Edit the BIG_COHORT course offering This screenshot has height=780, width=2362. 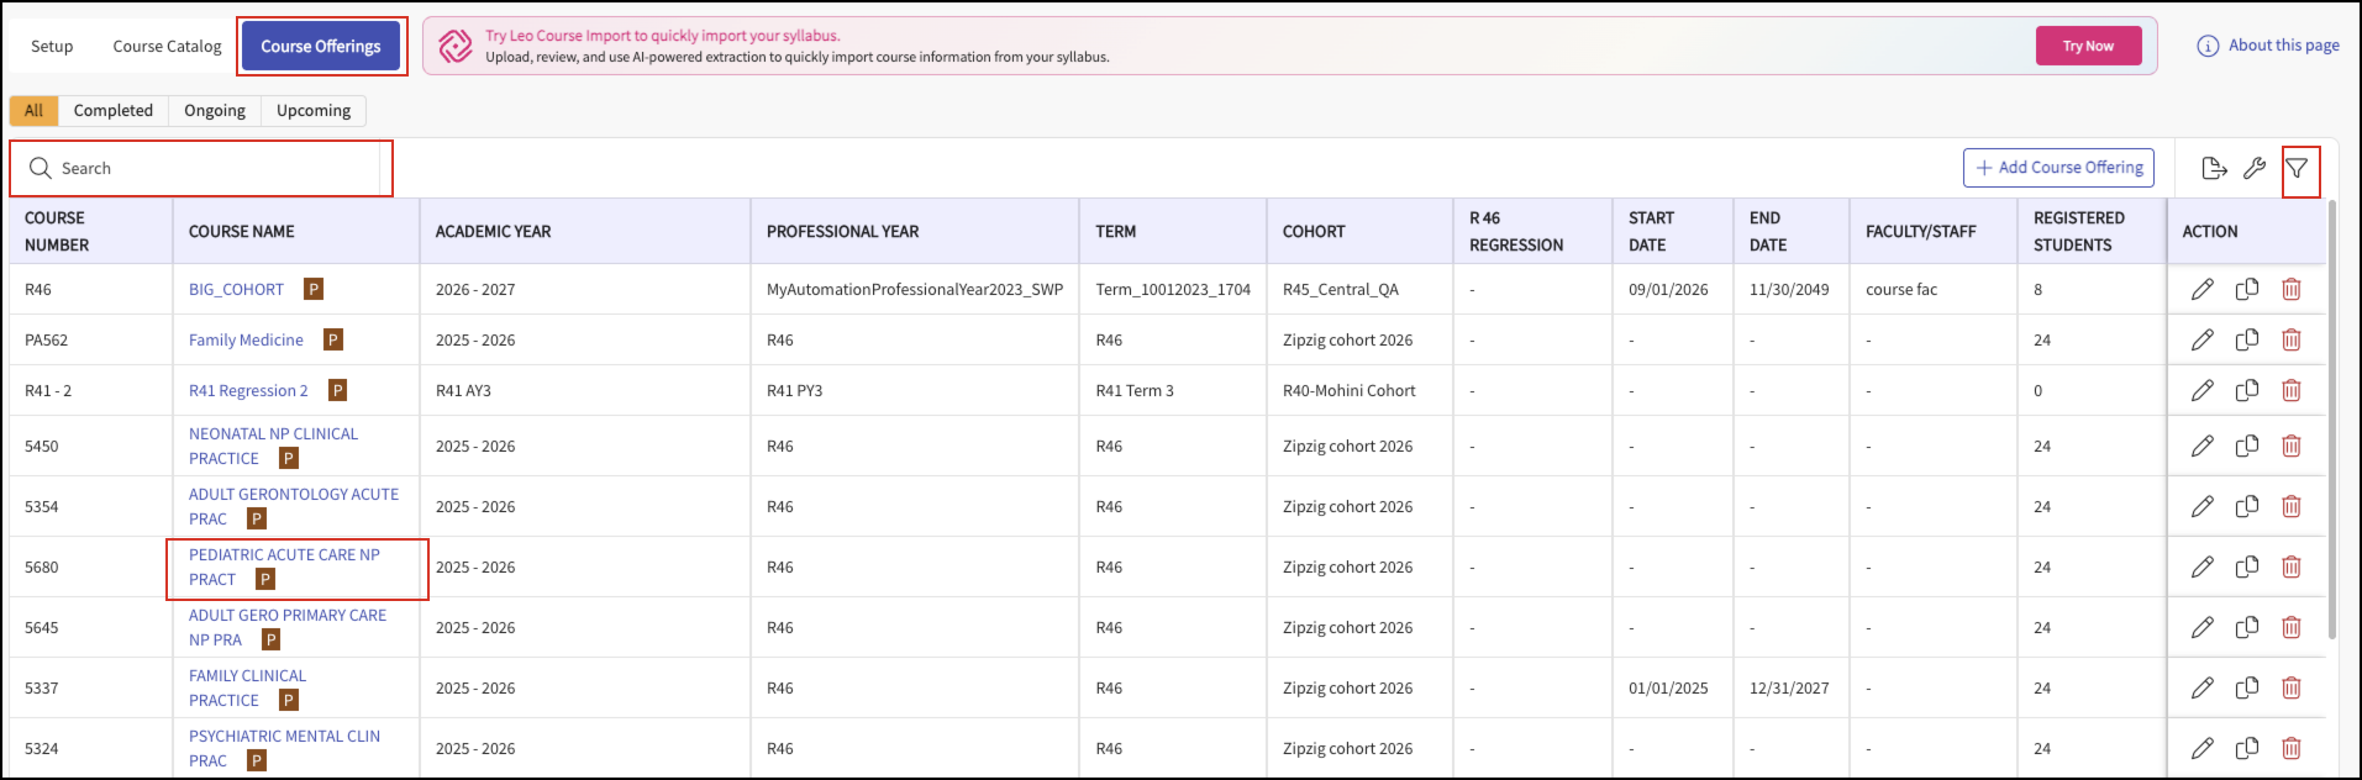click(2203, 289)
